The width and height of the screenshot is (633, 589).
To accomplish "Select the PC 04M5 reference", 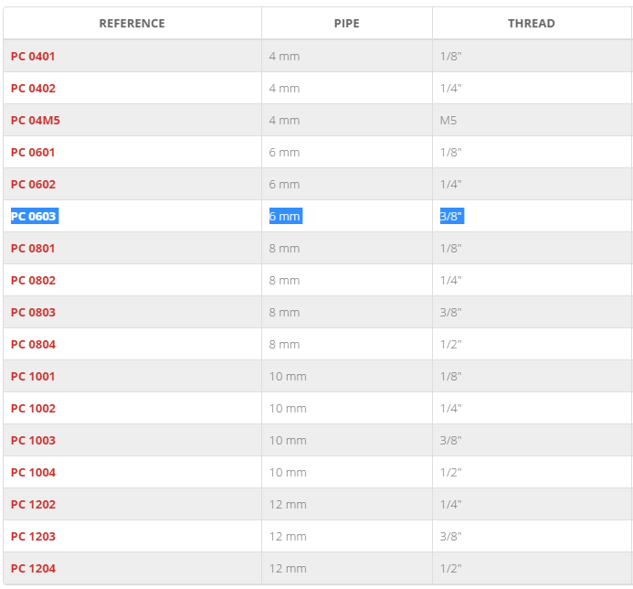I will (x=35, y=120).
